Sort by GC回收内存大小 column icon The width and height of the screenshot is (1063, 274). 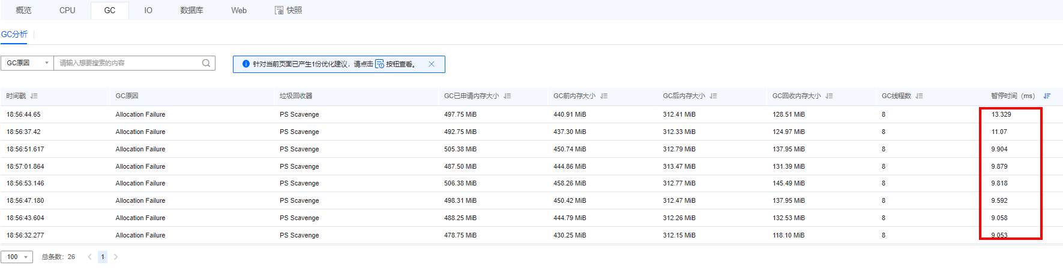tap(829, 96)
